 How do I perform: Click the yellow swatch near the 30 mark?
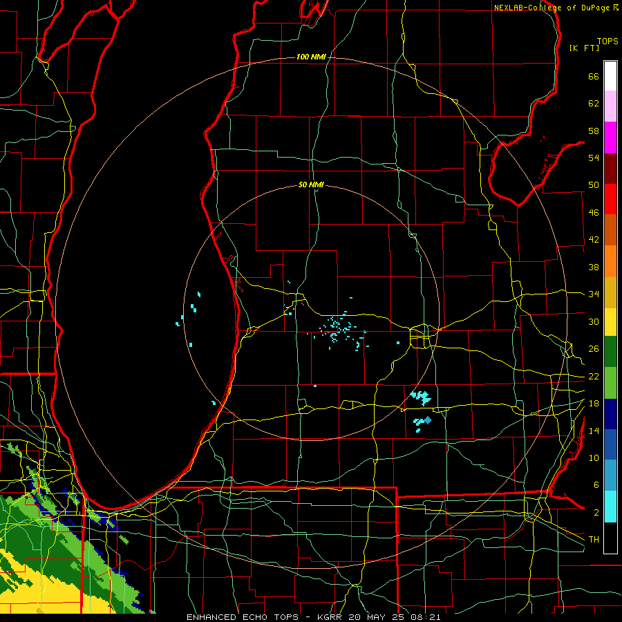(610, 322)
